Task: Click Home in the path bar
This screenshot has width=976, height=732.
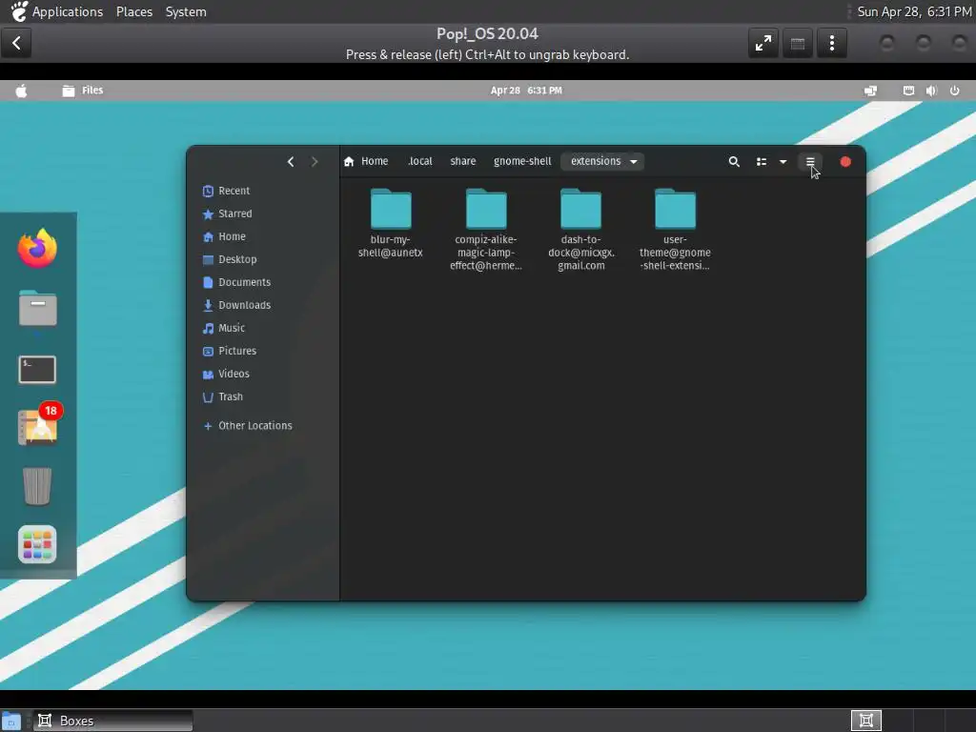Action: pos(366,161)
